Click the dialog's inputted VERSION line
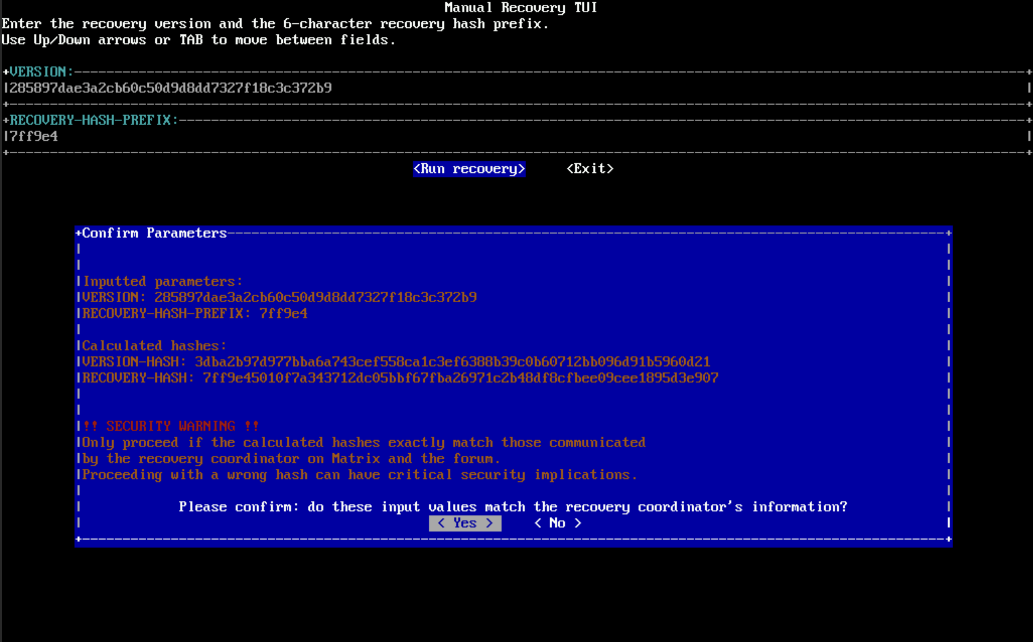The image size is (1033, 642). click(x=279, y=297)
